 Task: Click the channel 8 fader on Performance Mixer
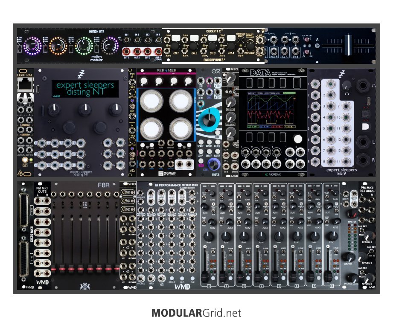coord(328,277)
